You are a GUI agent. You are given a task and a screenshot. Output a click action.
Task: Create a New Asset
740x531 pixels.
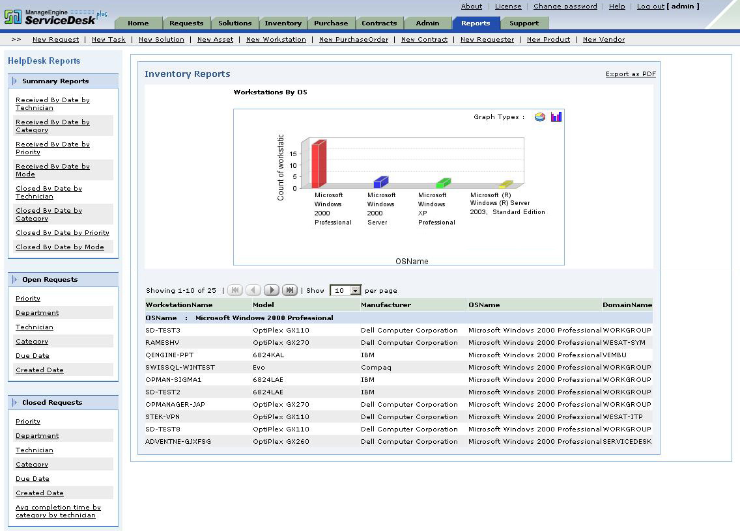[x=215, y=40]
